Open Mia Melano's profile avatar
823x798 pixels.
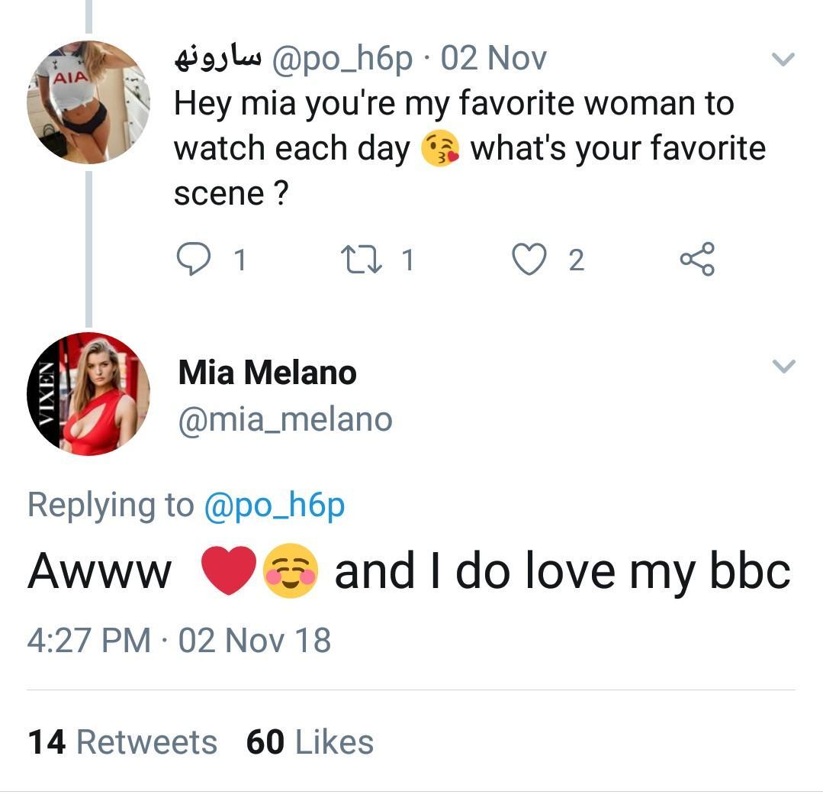click(x=88, y=394)
